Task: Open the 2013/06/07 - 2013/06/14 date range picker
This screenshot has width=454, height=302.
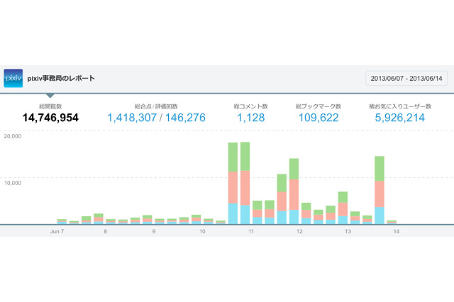Action: tap(406, 78)
